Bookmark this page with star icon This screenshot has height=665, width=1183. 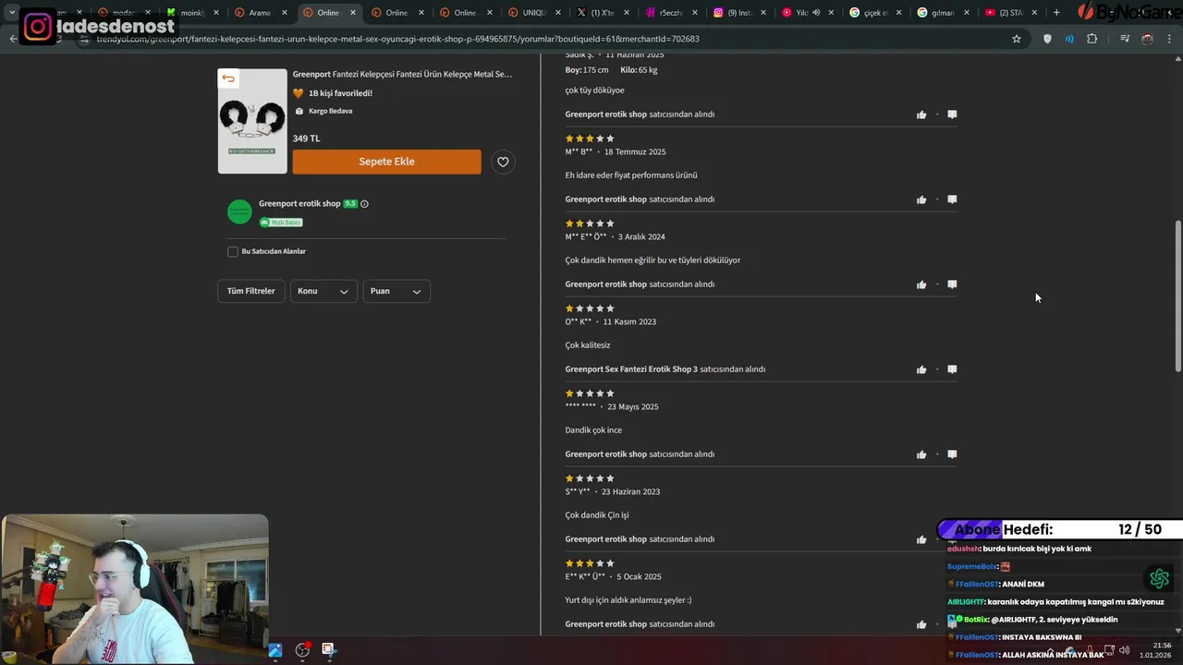1017,39
